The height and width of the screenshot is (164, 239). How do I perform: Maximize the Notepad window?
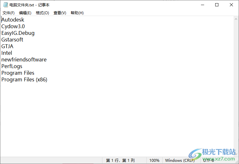click(217, 5)
